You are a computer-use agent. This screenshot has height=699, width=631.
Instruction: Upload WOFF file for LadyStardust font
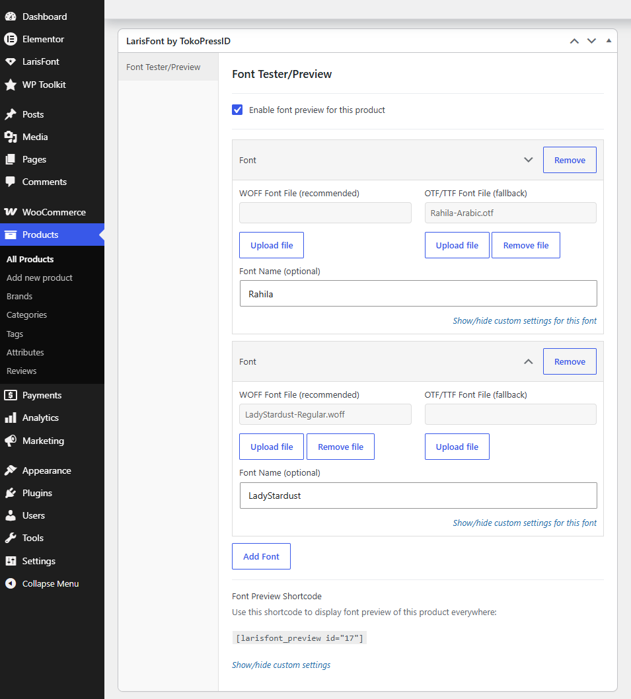[272, 447]
